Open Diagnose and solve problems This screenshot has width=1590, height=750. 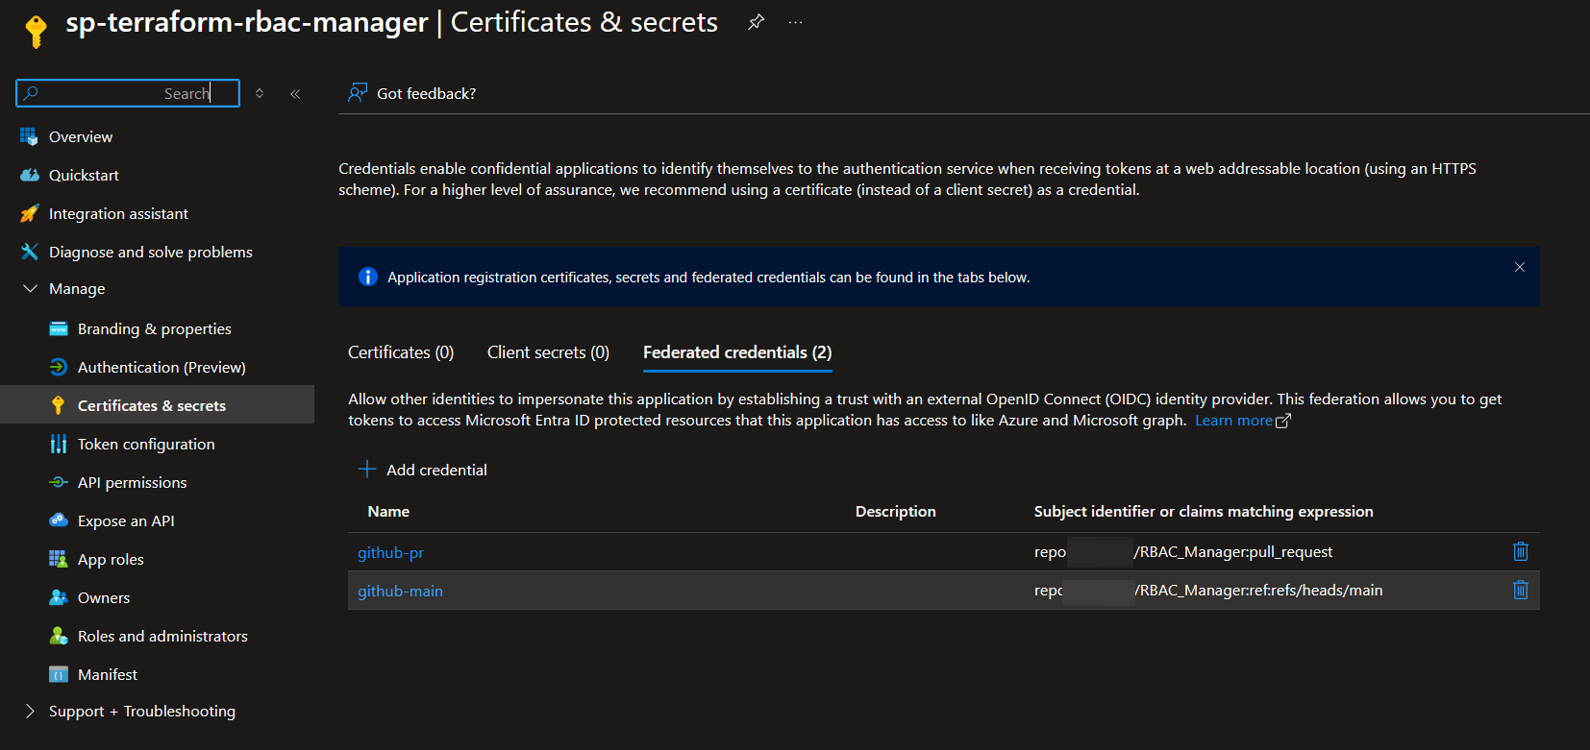[151, 252]
